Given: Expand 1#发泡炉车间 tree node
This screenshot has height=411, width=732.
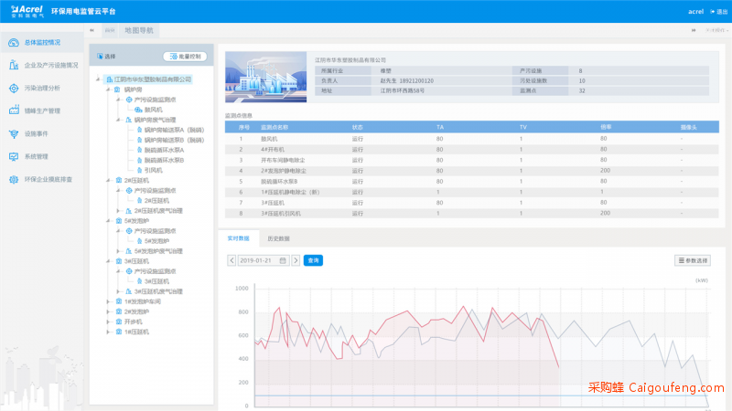Looking at the screenshot, I should [108, 302].
